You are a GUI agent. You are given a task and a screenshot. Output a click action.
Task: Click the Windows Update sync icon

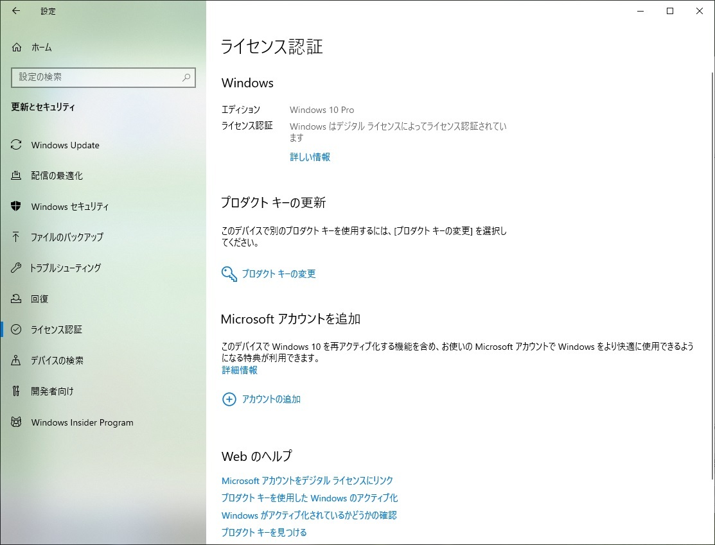pyautogui.click(x=17, y=145)
